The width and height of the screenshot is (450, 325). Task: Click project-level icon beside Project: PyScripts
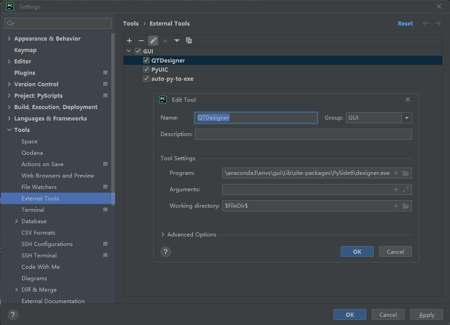tap(105, 96)
